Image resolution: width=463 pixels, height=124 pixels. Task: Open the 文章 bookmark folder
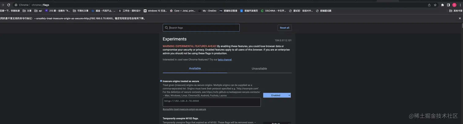point(27,11)
